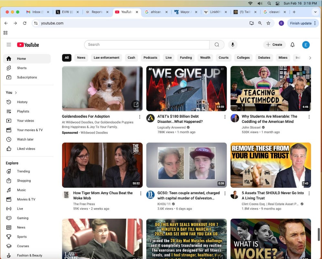This screenshot has height=259, width=322.
Task: Open Gaming in Explore
Action: (27, 218)
